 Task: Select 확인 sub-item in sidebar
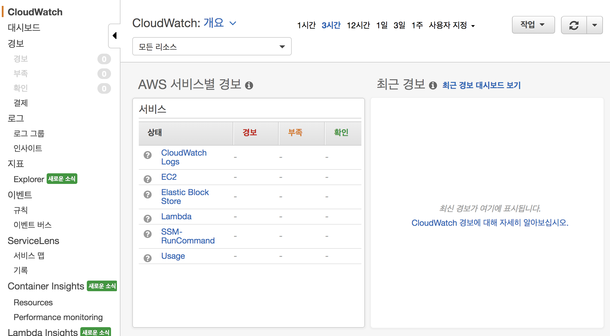coord(21,88)
